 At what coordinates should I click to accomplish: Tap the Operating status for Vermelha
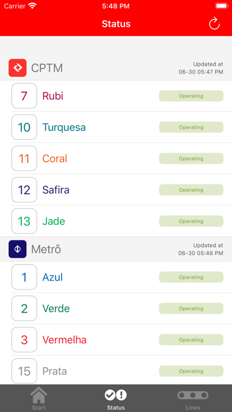tap(191, 340)
